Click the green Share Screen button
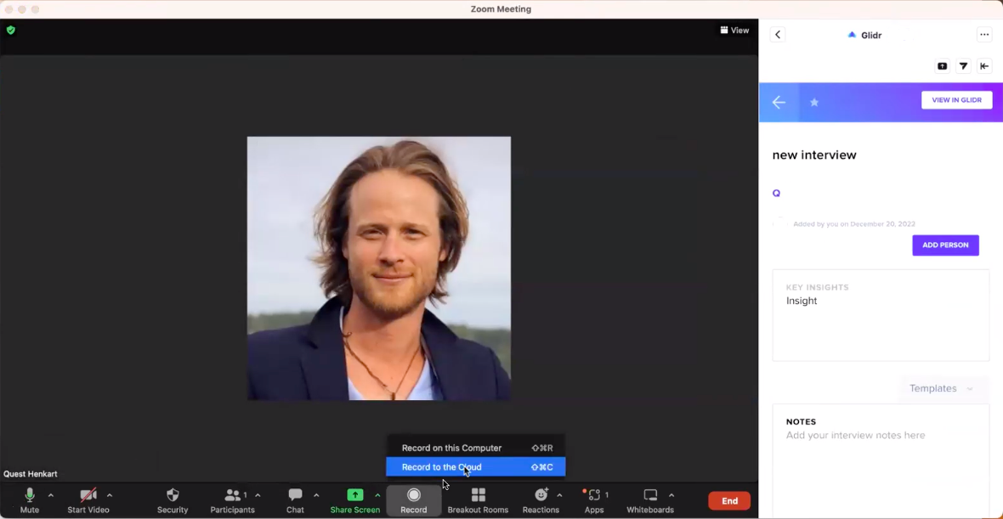The image size is (1003, 519). 355,500
